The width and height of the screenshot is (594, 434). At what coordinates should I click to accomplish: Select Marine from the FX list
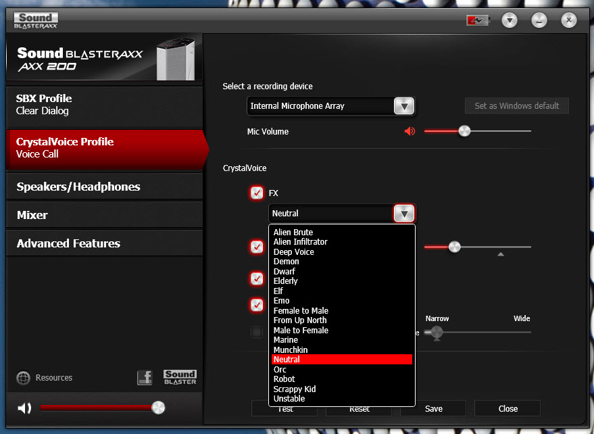coord(342,340)
